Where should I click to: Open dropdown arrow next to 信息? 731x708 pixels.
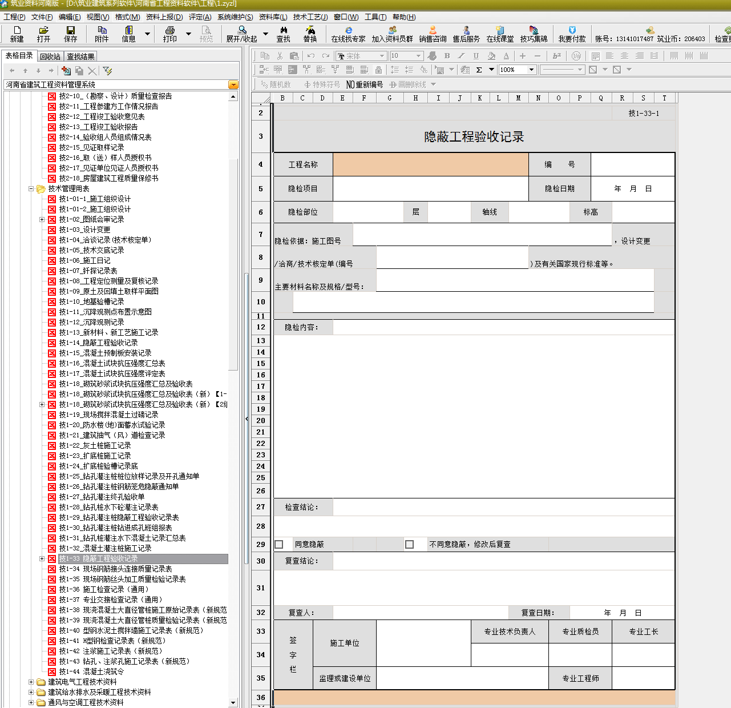coord(147,34)
